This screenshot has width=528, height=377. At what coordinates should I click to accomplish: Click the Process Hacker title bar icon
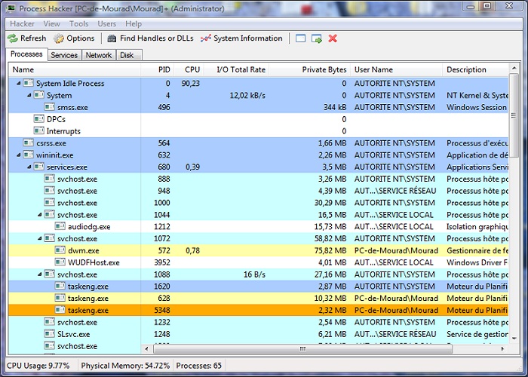click(11, 8)
